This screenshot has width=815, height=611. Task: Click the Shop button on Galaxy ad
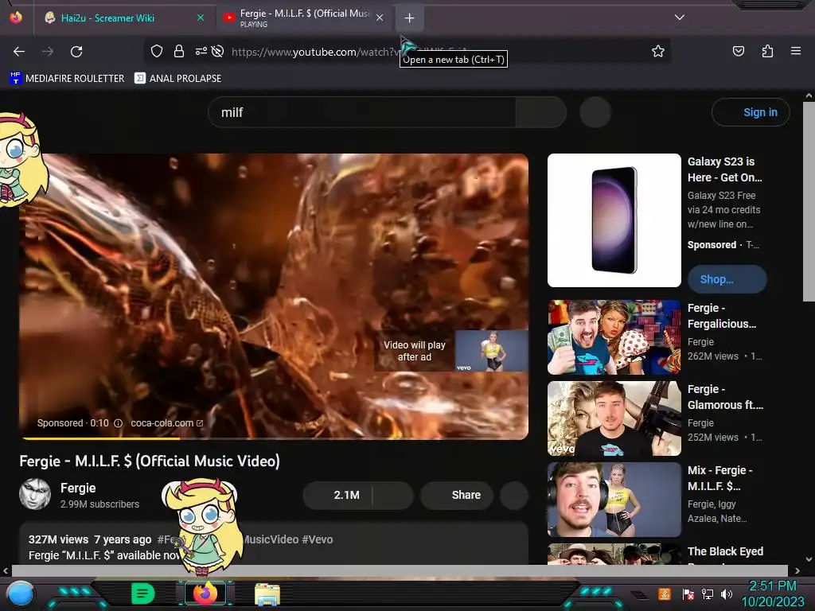[x=727, y=279]
